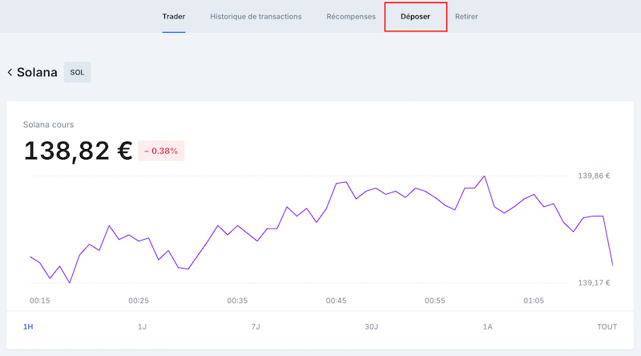
Task: Select the Déposer tab
Action: click(x=415, y=16)
